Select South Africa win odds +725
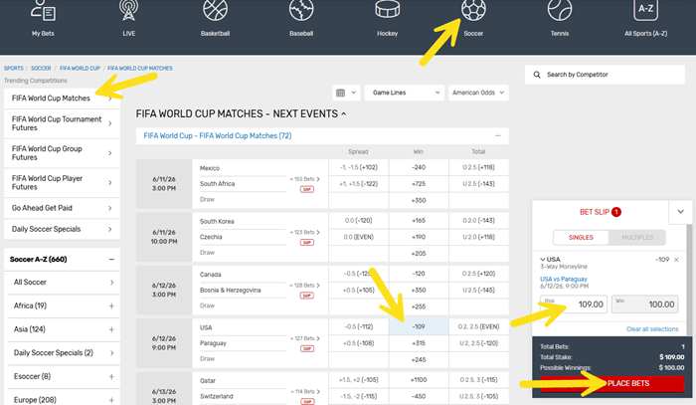This screenshot has height=405, width=696. (x=419, y=184)
